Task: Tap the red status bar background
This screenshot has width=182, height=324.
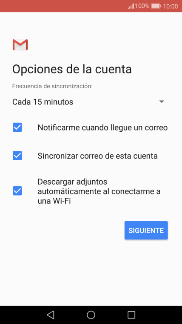Action: 62,6
